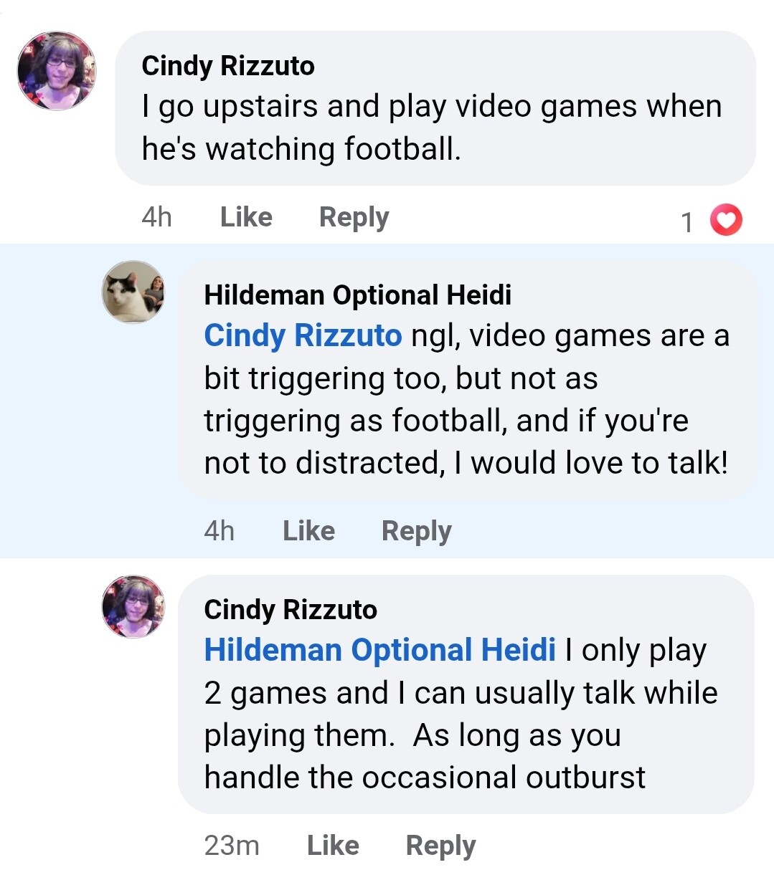
Task: Reply to Cindy's upstairs video games comment
Action: (354, 217)
